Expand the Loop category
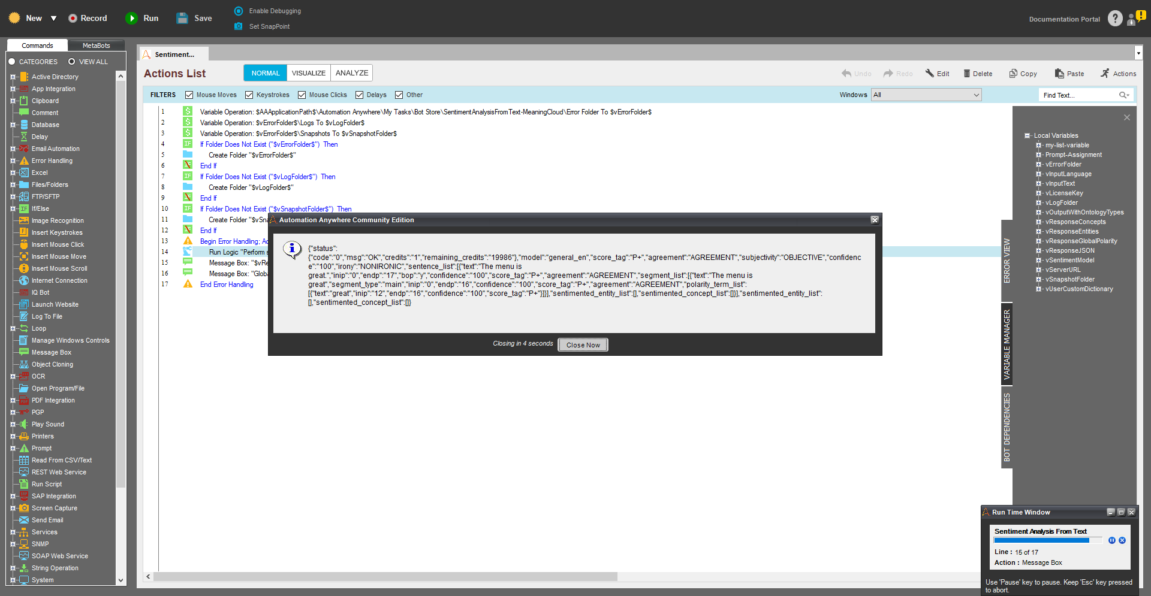 (x=13, y=328)
